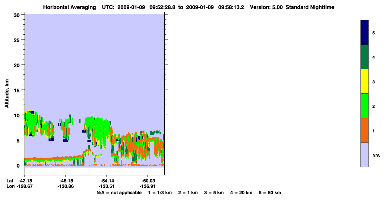Click the 'Lon' row label
Viewport: 392px width, 201px height.
[x=10, y=187]
